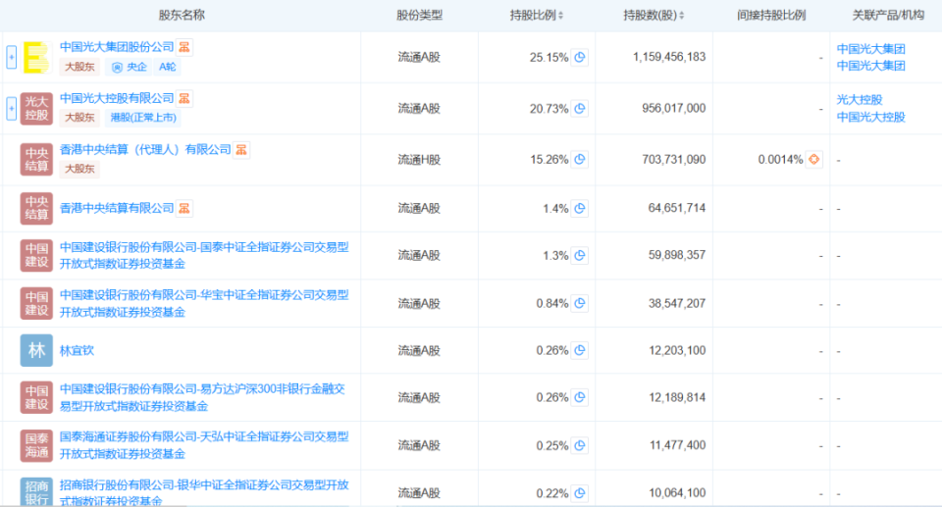Viewport: 942px width, 507px height.
Task: Click the 关联产品/机构 column header
Action: [888, 15]
